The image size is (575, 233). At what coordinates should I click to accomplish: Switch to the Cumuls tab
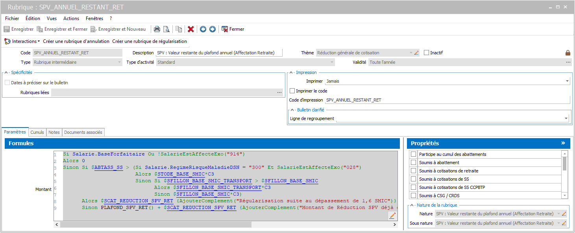(37, 132)
